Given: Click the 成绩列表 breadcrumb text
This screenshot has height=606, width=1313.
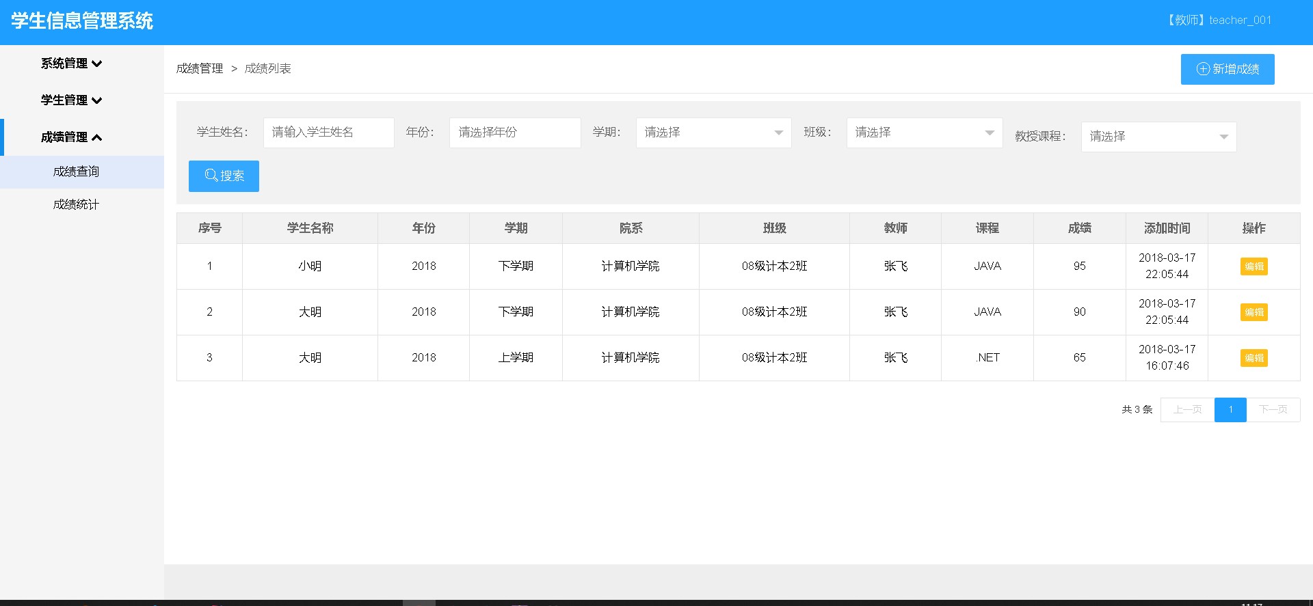Looking at the screenshot, I should (268, 68).
